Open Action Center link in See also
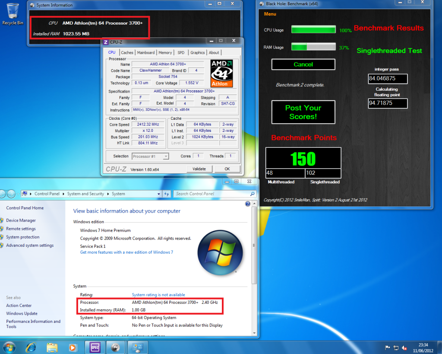Screen dimensions: 442x354 (19, 306)
